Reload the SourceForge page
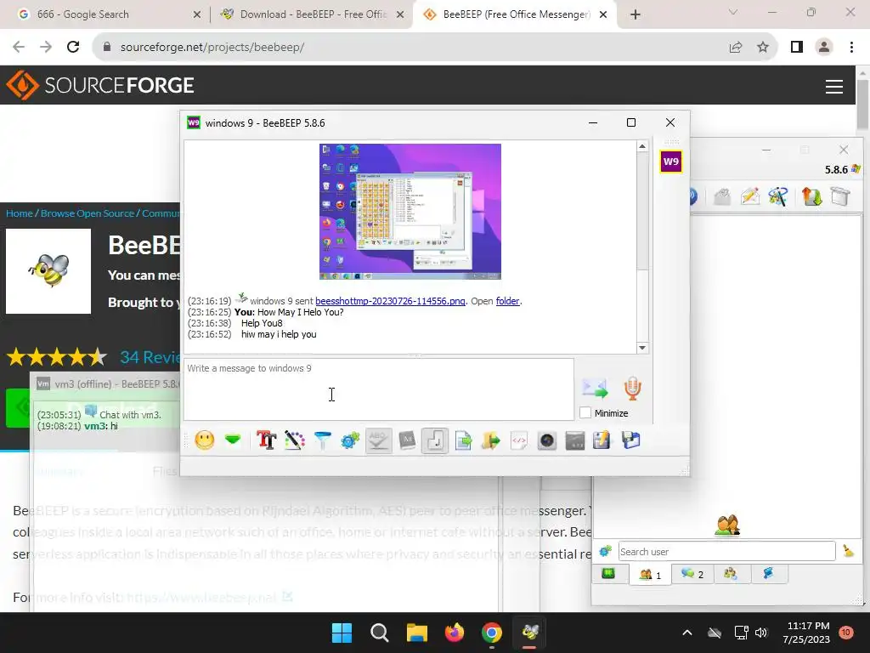 pyautogui.click(x=73, y=48)
